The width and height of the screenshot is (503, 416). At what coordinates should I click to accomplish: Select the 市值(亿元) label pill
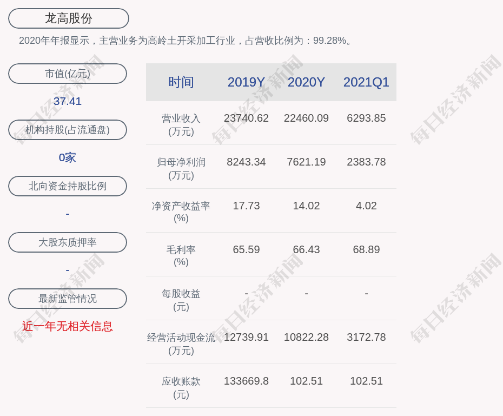68,74
